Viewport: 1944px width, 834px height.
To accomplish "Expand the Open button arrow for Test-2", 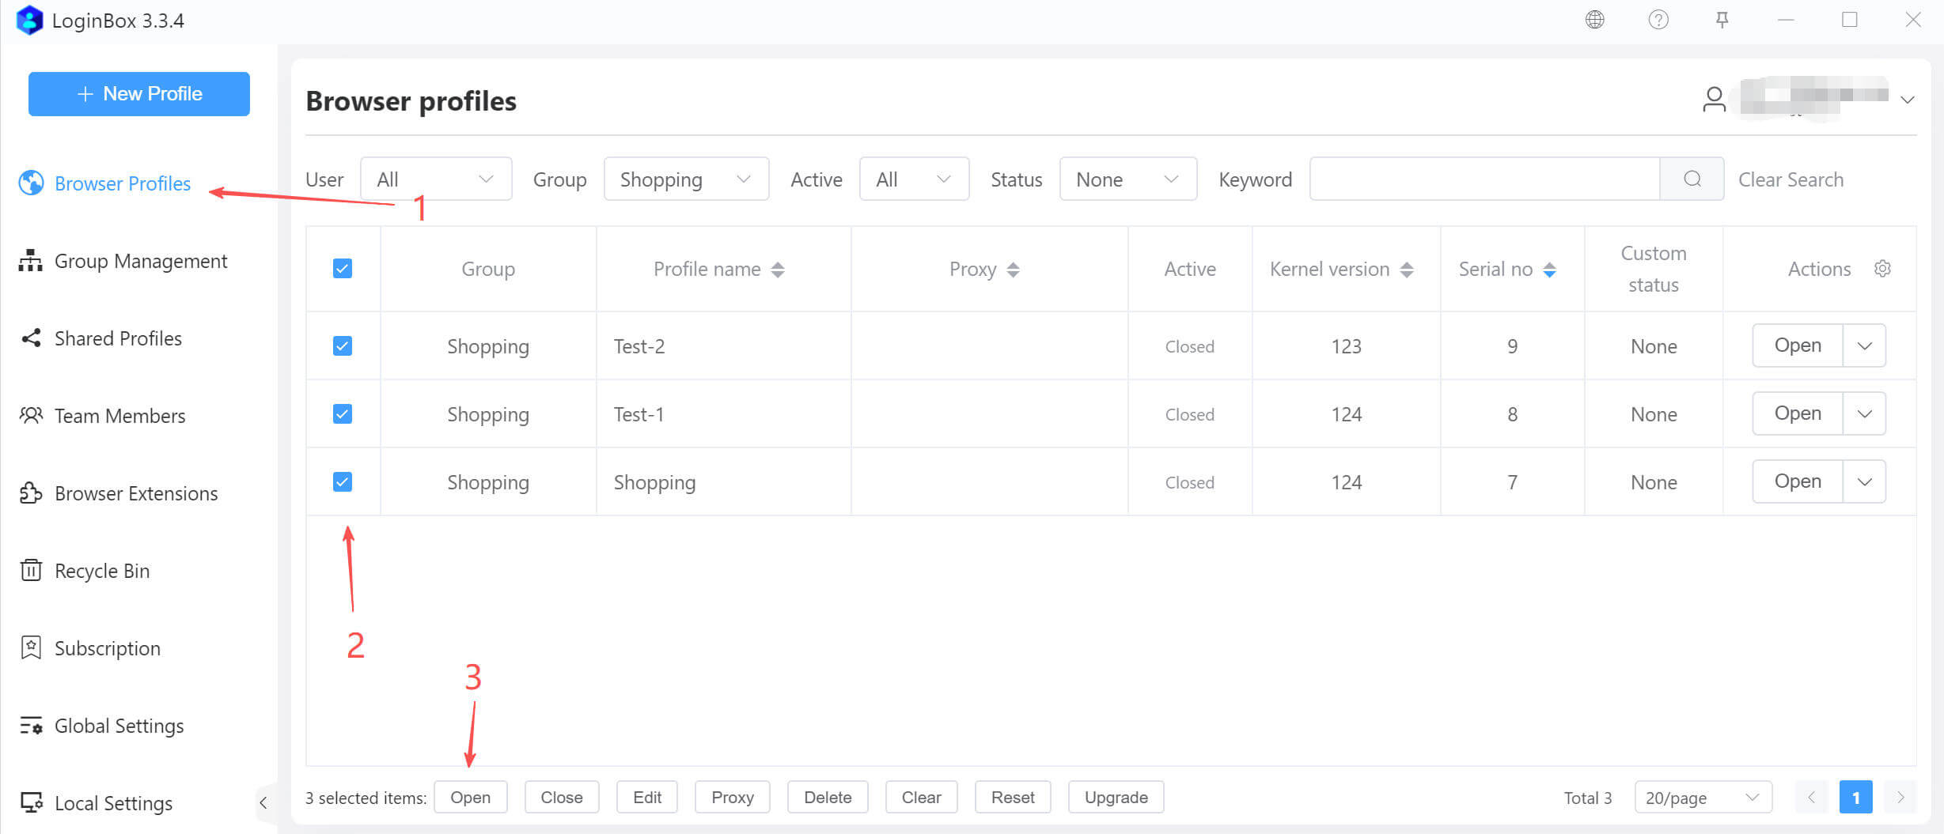I will 1864,346.
